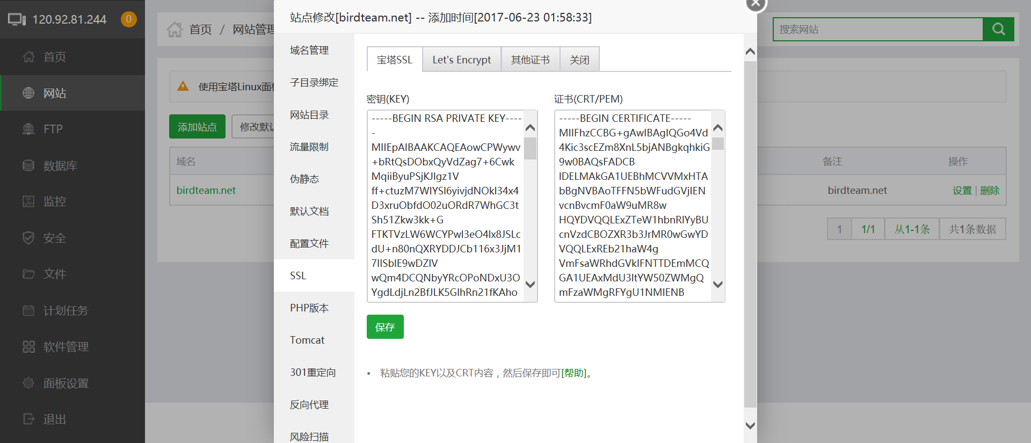1031x443 pixels.
Task: Focus the 搜索网站 search field
Action: 878,29
